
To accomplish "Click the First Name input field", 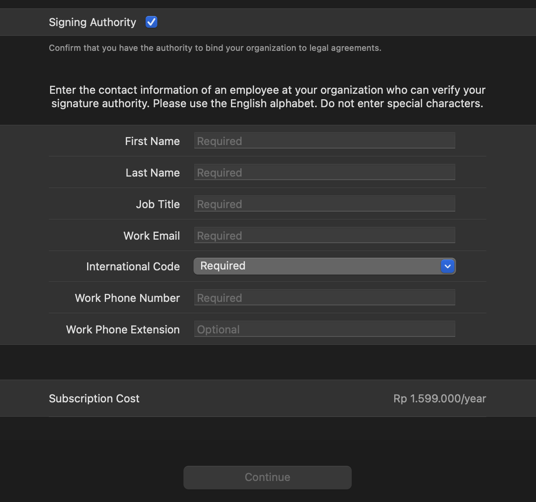I will (x=324, y=141).
